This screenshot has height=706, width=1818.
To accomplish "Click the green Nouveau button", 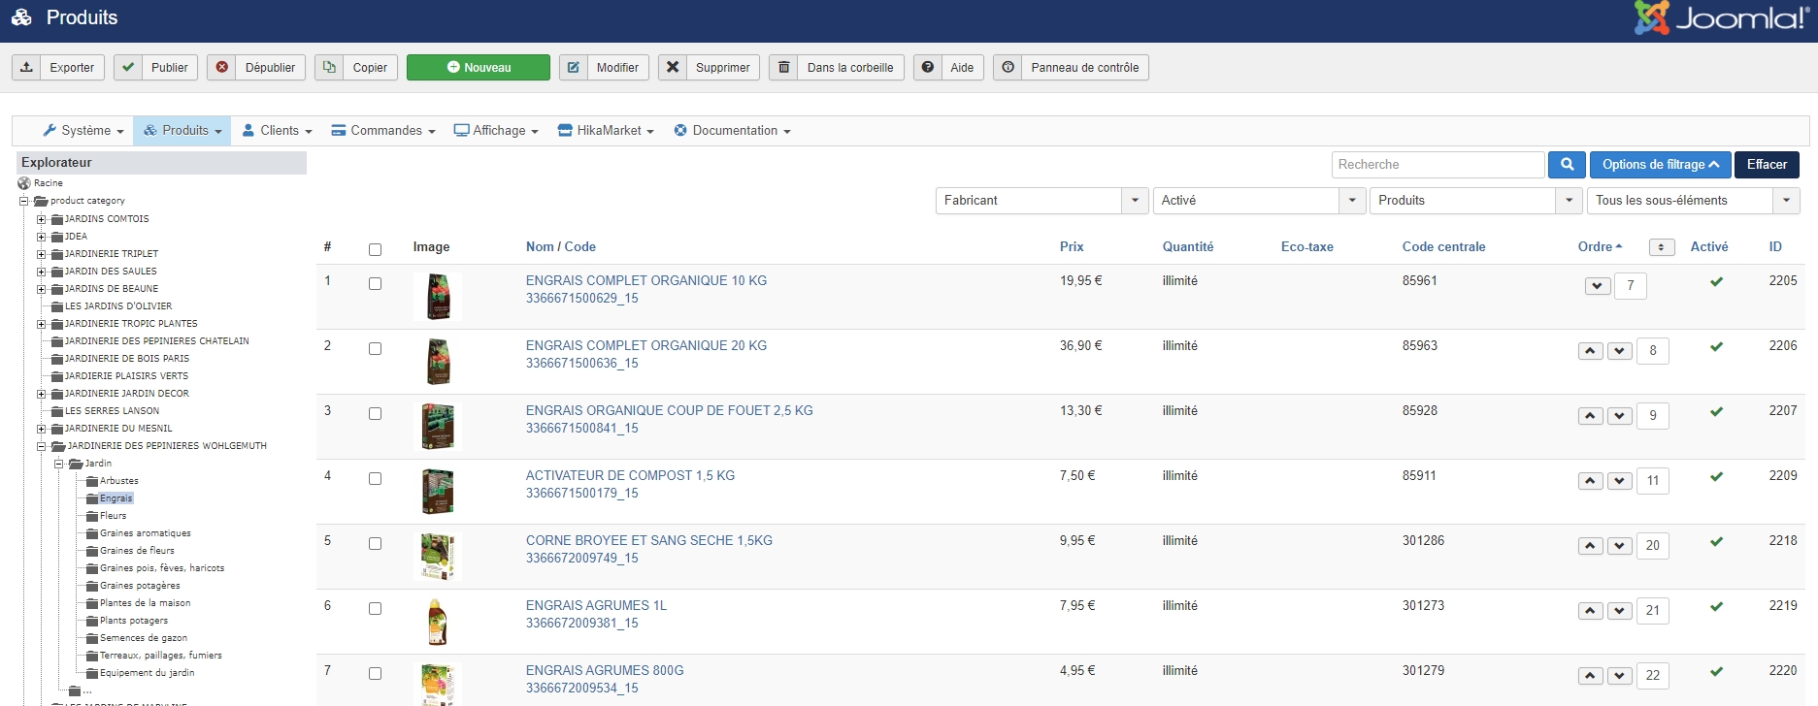I will [x=479, y=68].
